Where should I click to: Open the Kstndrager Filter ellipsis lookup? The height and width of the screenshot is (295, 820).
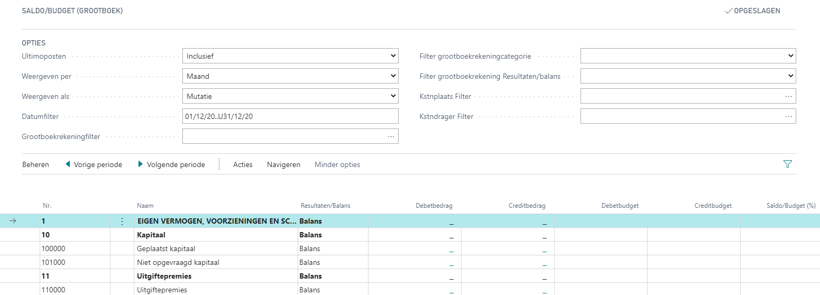tap(788, 116)
